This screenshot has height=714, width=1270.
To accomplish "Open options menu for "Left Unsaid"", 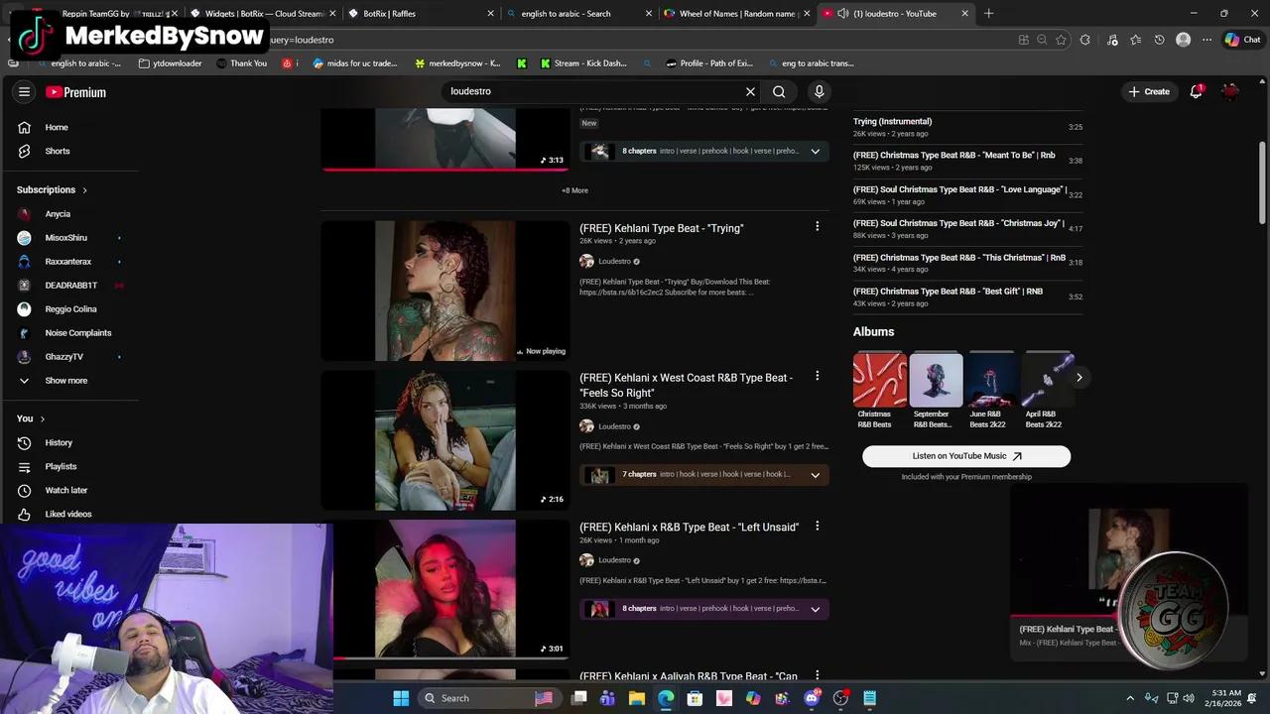I will click(817, 526).
